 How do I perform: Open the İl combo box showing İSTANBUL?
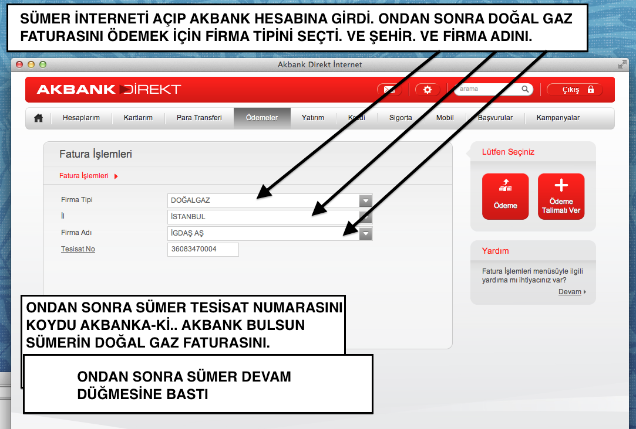(270, 217)
